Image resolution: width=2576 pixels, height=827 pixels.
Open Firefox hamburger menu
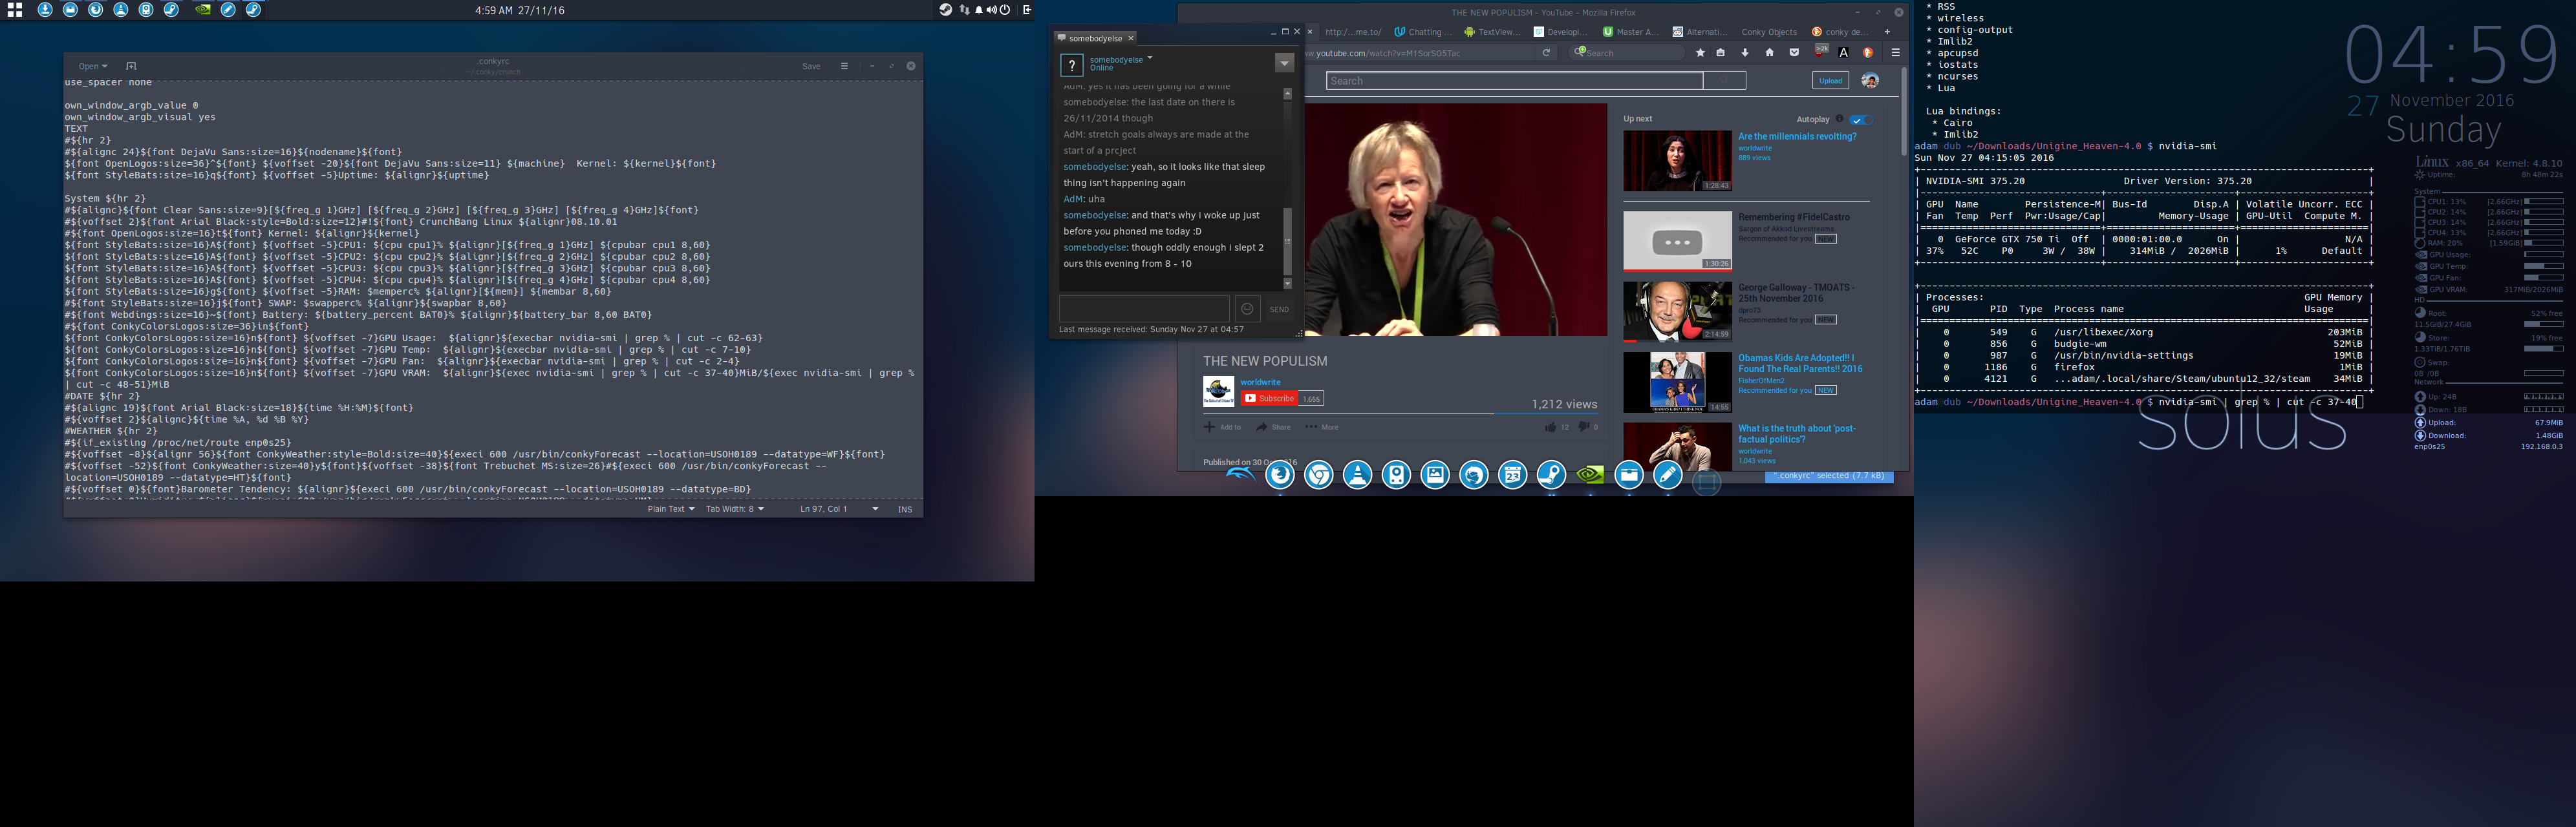(x=1895, y=53)
